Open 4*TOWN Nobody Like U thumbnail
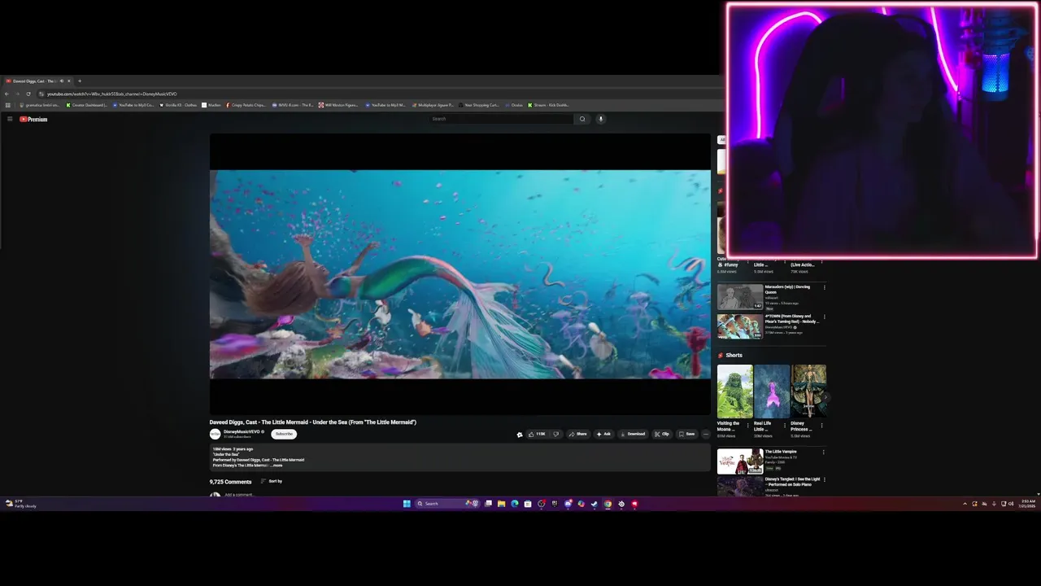The width and height of the screenshot is (1041, 586). coord(740,326)
